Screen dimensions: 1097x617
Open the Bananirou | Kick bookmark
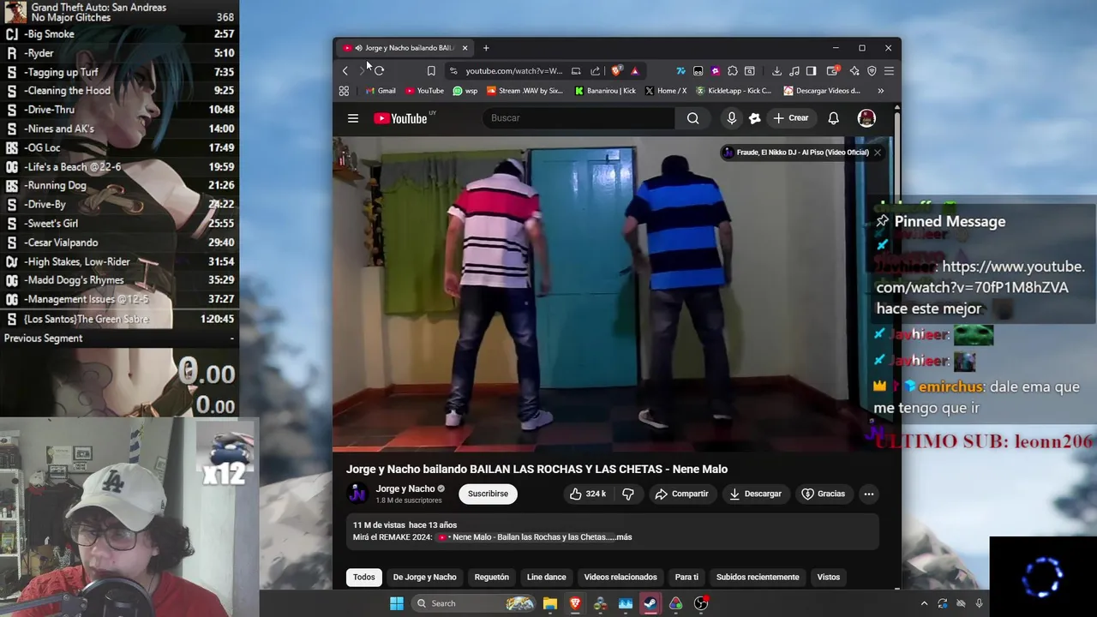[x=605, y=91]
